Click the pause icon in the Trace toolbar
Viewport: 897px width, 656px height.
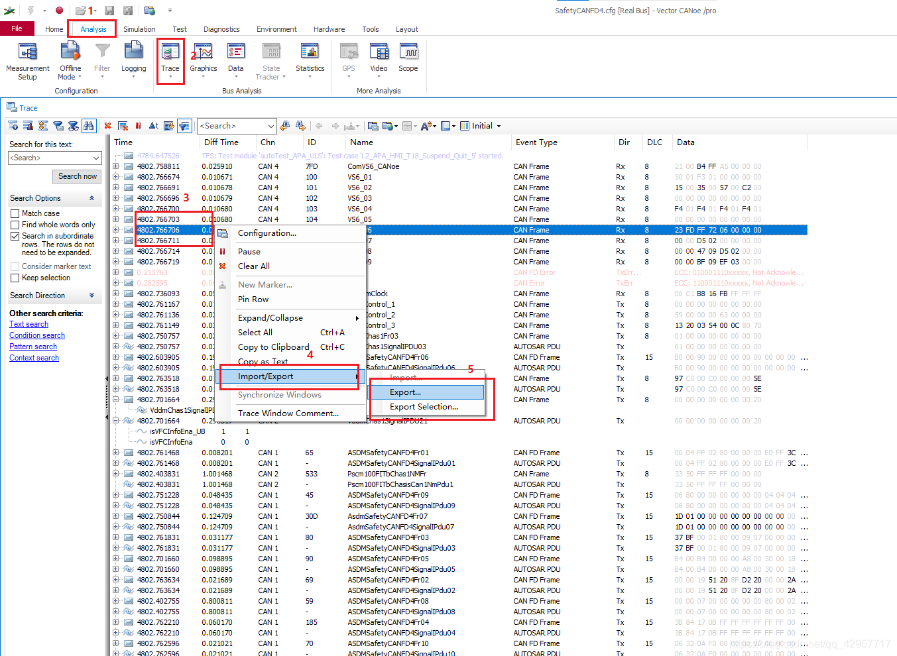click(138, 125)
